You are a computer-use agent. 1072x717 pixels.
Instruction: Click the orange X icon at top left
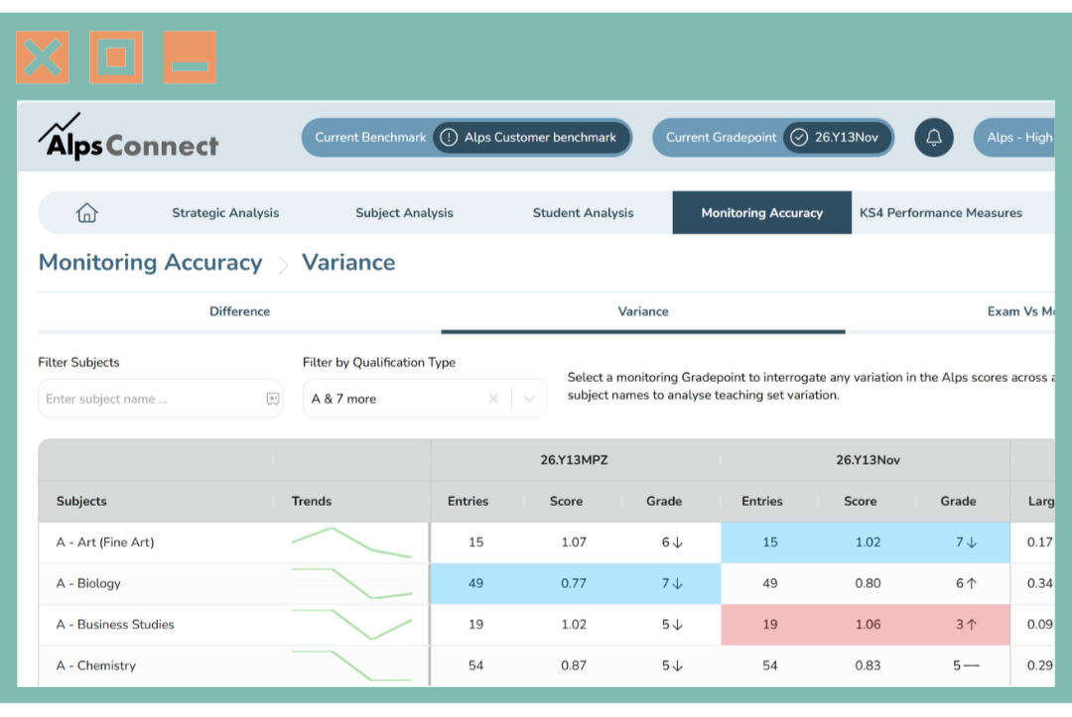pyautogui.click(x=43, y=57)
